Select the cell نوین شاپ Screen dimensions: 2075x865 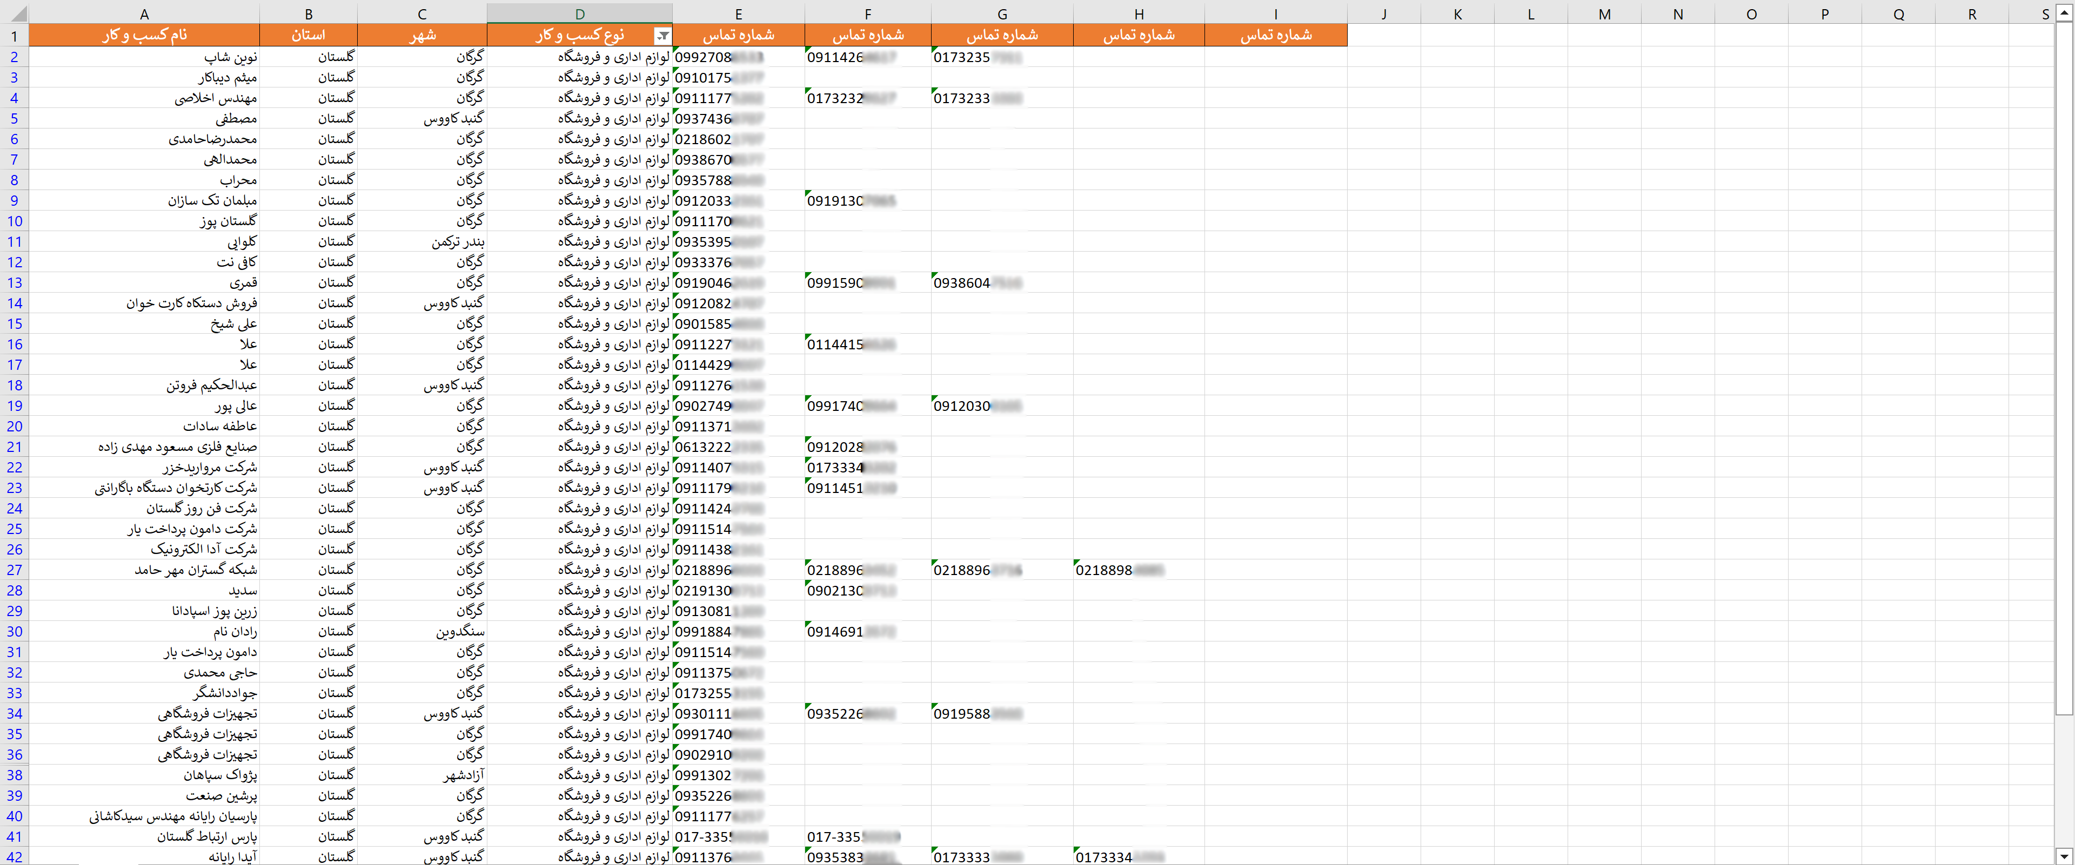click(x=144, y=57)
